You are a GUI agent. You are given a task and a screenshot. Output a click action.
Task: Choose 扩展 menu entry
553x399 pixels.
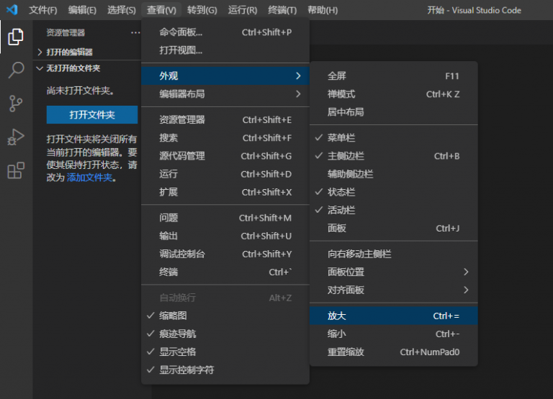[x=225, y=192]
